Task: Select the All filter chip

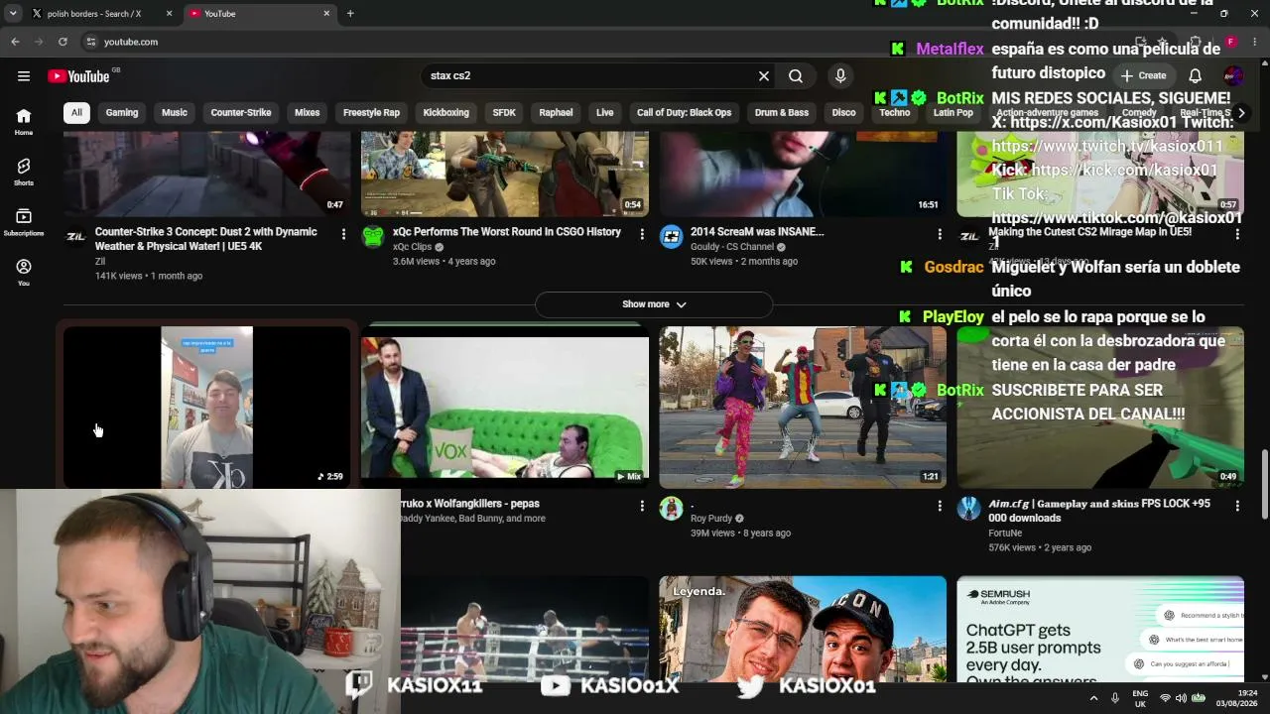Action: (x=76, y=113)
